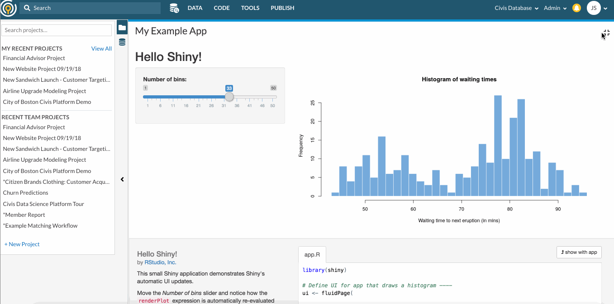This screenshot has height=304, width=614.
Task: Create a project via + New Project
Action: click(22, 244)
